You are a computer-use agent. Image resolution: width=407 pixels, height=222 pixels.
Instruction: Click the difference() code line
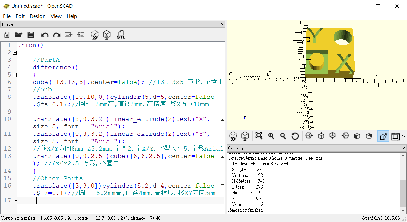(x=55, y=67)
